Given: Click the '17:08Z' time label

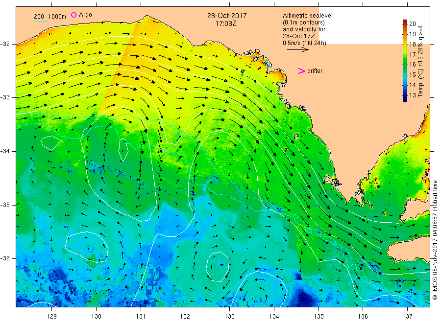Looking at the screenshot, I should (x=226, y=23).
